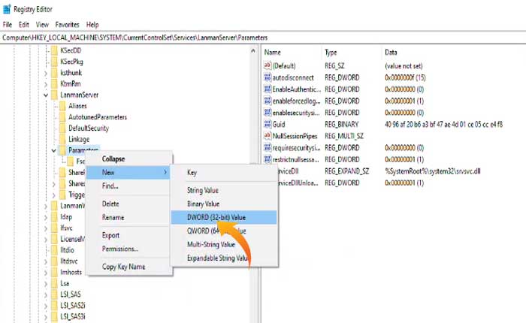526x323 pixels.
Task: Click the registry path address bar
Action: (x=263, y=38)
